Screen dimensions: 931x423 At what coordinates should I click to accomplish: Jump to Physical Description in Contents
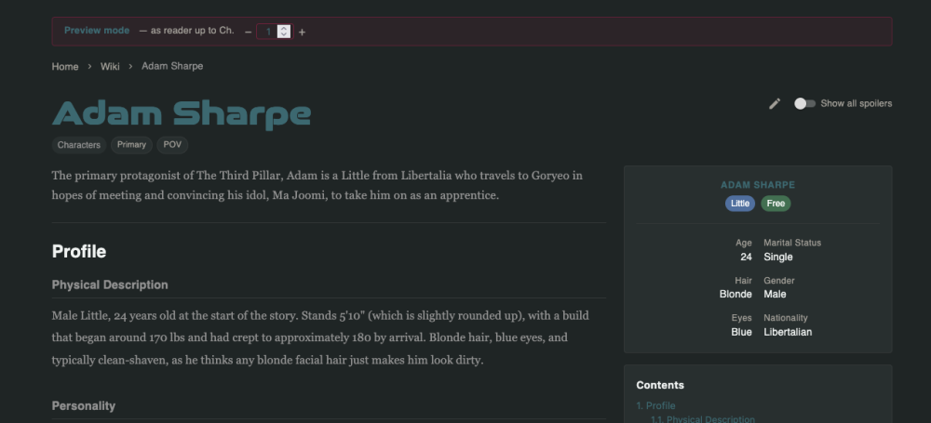(702, 419)
